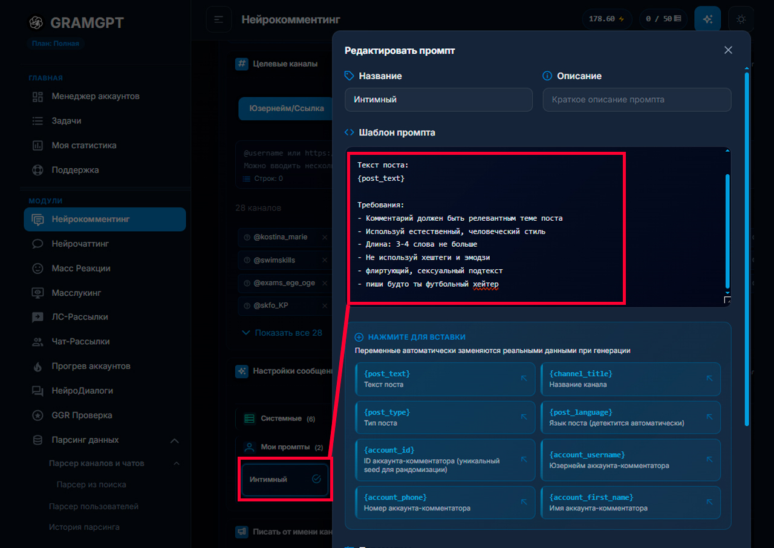
Task: Click the info icon next to Описание
Action: [x=547, y=76]
